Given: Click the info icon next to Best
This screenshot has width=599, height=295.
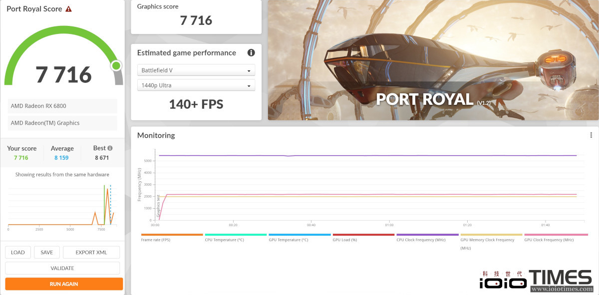Looking at the screenshot, I should tap(110, 148).
